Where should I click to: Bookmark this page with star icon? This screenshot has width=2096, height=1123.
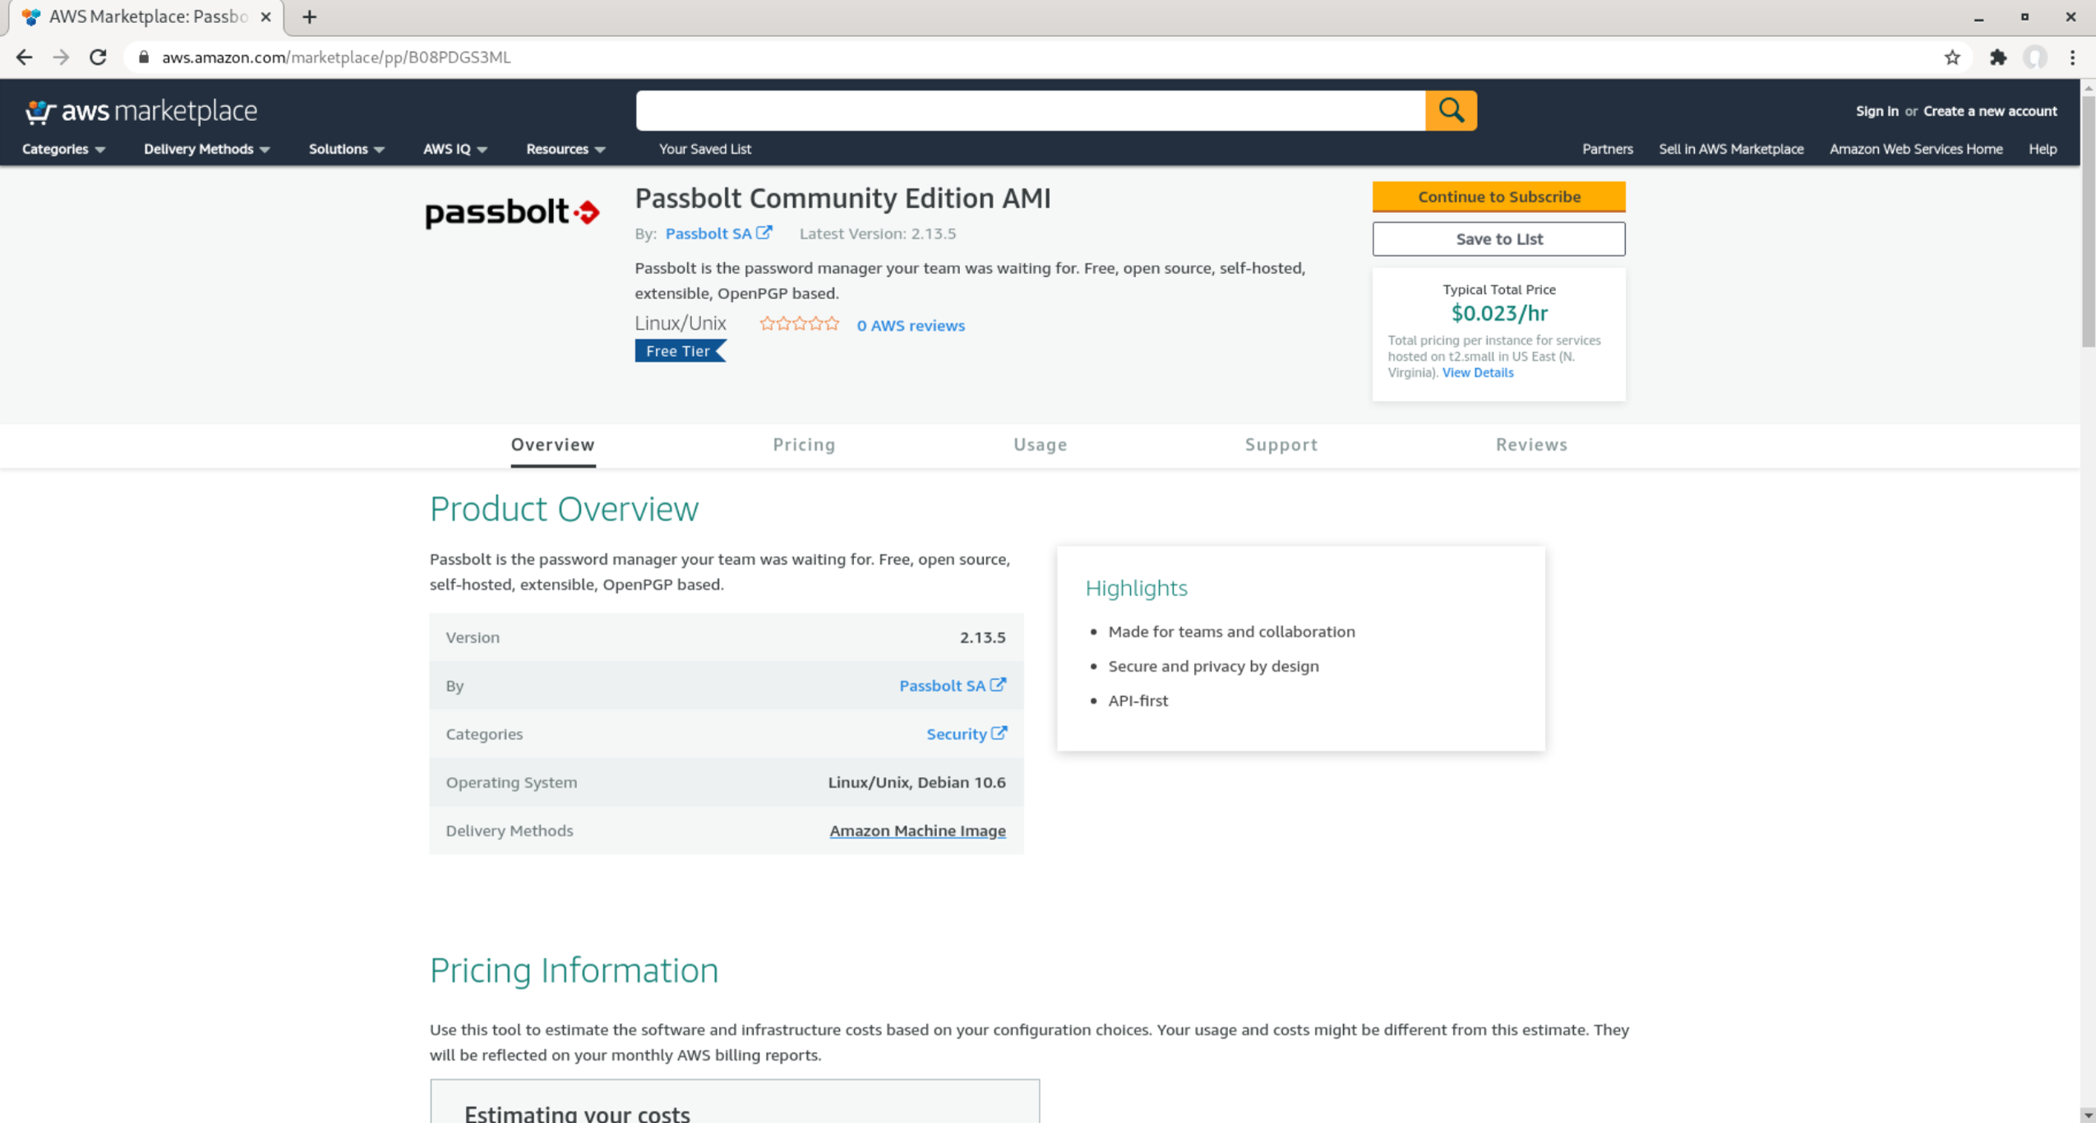[x=1952, y=57]
